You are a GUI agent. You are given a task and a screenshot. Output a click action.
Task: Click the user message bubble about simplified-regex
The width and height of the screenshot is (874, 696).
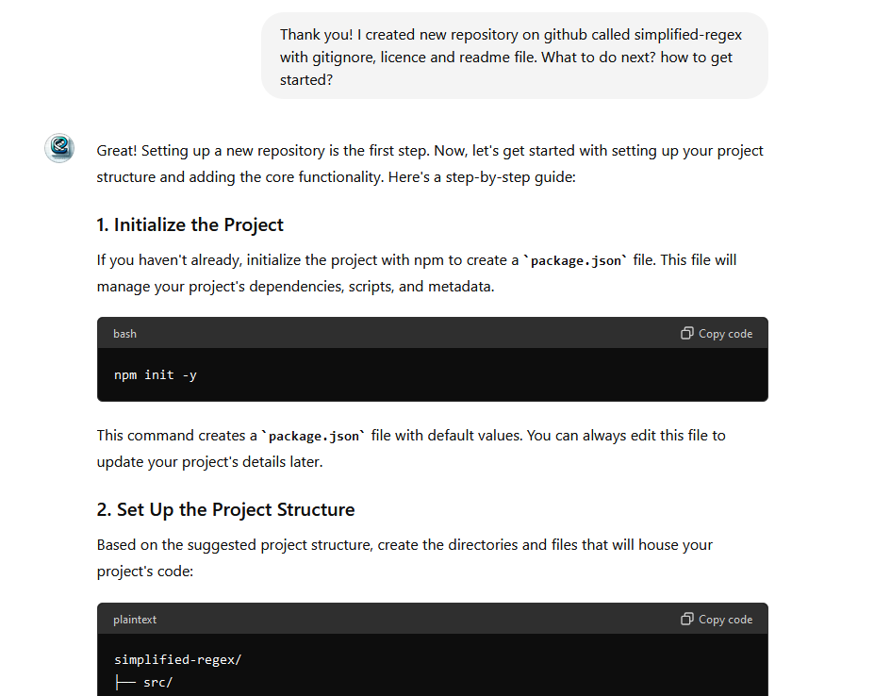tap(514, 57)
